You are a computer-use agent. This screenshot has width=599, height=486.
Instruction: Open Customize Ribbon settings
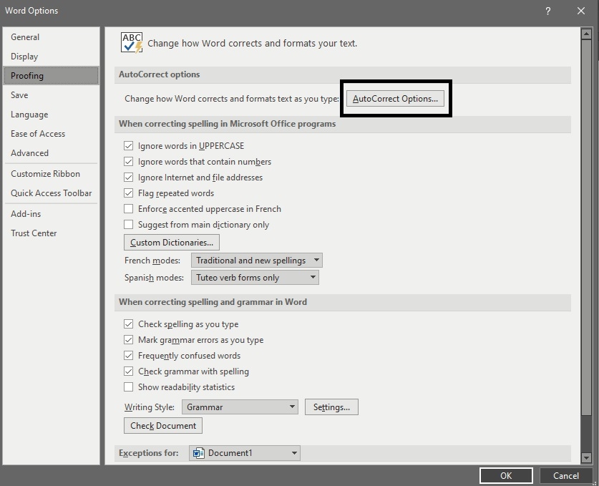pyautogui.click(x=52, y=174)
